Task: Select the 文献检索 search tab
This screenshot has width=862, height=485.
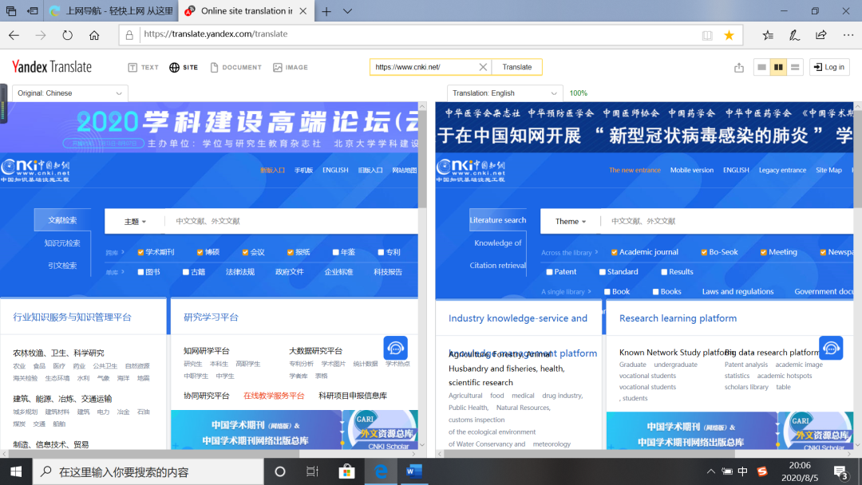Action: [x=62, y=219]
